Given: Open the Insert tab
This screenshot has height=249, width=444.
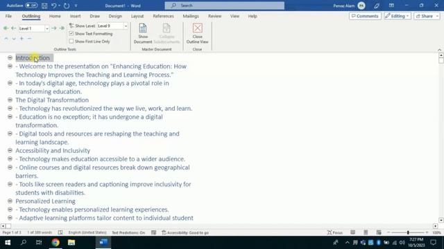Looking at the screenshot, I should (x=76, y=16).
